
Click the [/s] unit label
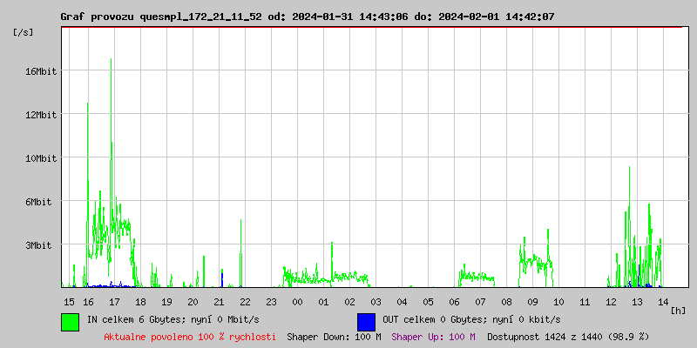pos(24,32)
